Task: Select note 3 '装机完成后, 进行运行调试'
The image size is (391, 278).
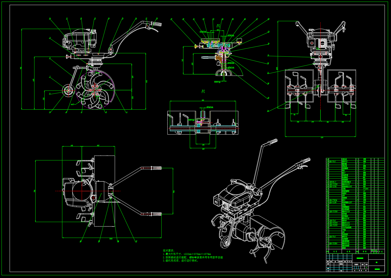Action: [181, 261]
